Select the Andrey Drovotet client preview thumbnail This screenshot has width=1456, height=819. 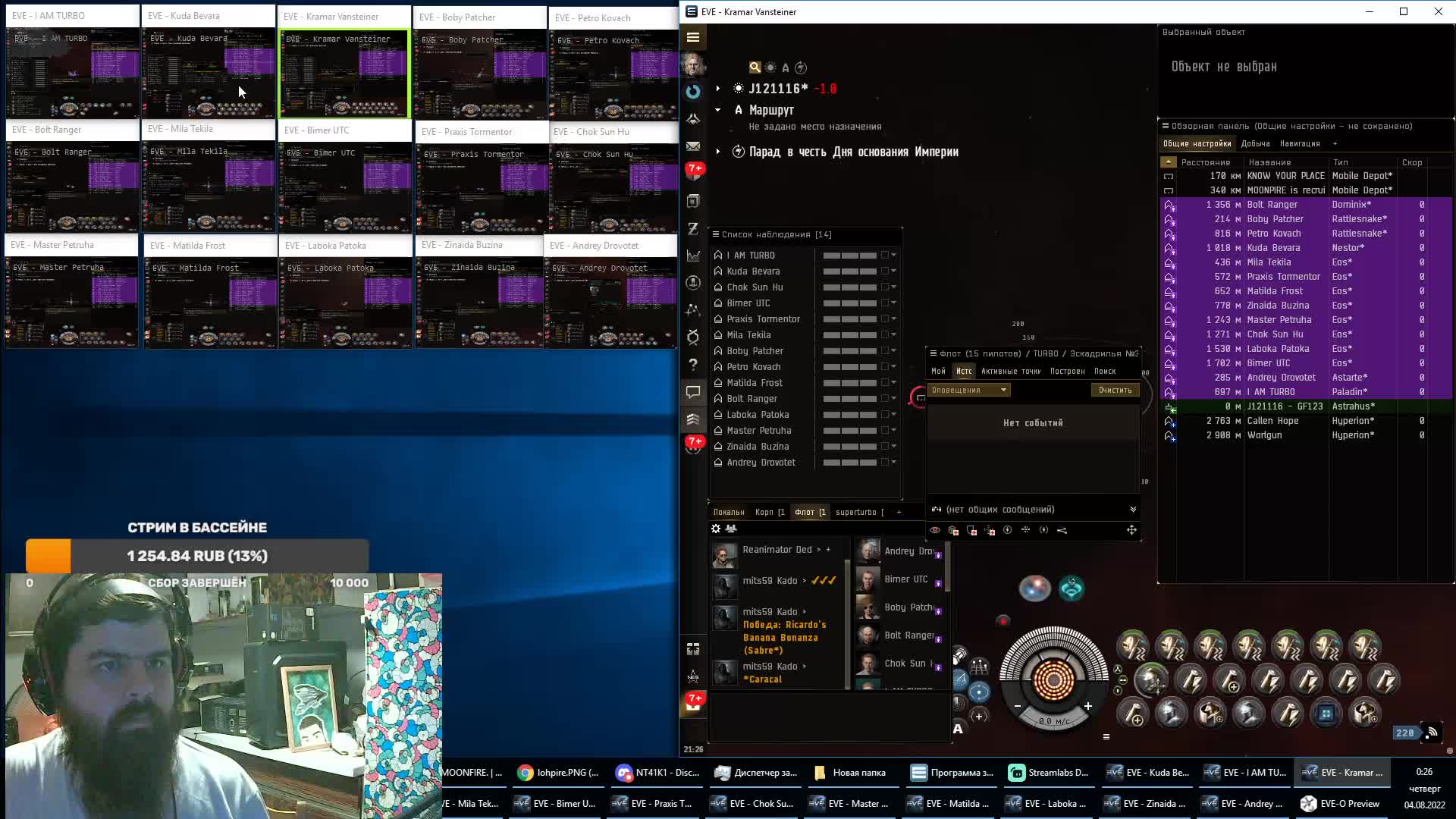click(611, 293)
